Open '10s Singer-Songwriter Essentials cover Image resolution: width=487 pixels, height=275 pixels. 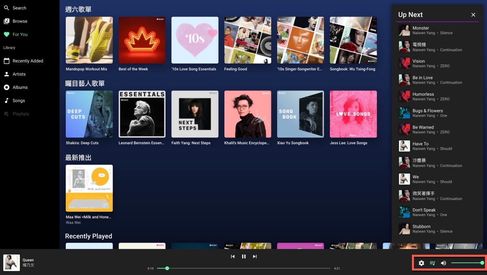(300, 40)
